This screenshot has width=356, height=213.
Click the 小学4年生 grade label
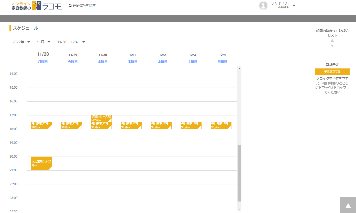tap(283, 7)
